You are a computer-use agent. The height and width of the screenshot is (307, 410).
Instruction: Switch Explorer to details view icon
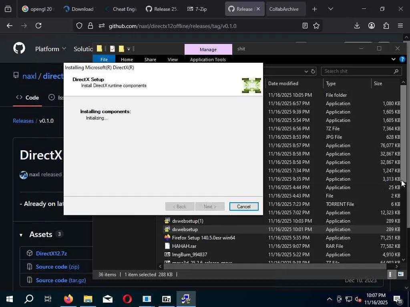[x=391, y=274]
